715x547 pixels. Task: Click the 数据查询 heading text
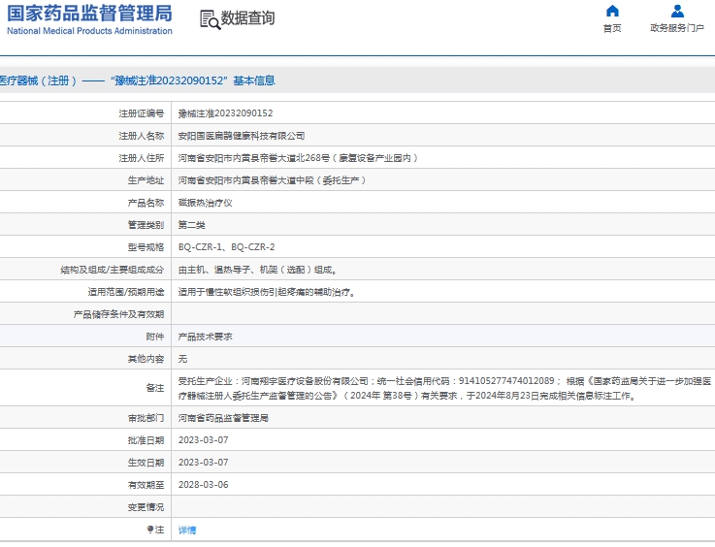tap(247, 18)
